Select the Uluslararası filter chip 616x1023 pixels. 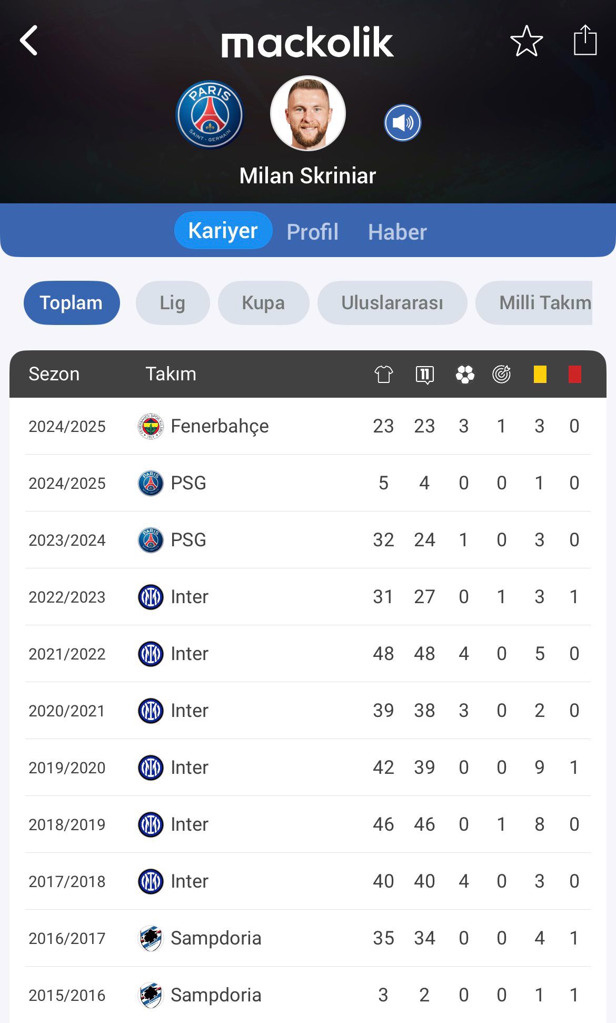click(x=392, y=303)
